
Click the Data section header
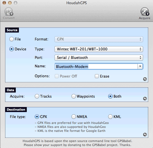pyautogui.click(x=10, y=90)
